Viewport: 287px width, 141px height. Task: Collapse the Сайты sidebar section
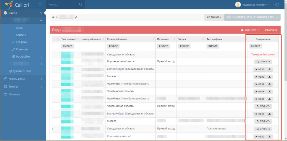(23, 13)
